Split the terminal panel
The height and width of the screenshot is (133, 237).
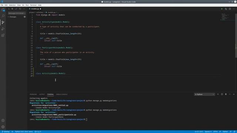[x=222, y=94]
